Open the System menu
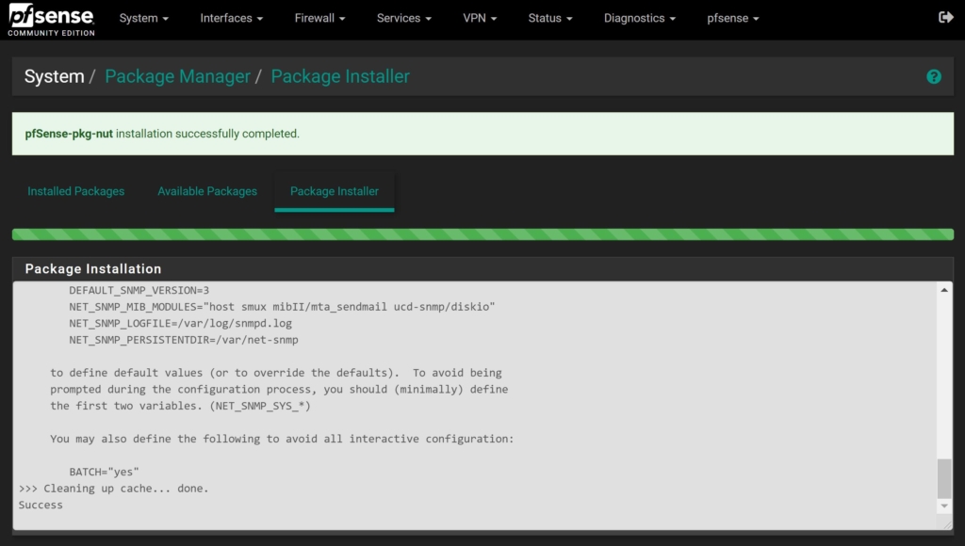The width and height of the screenshot is (965, 546). coord(143,18)
